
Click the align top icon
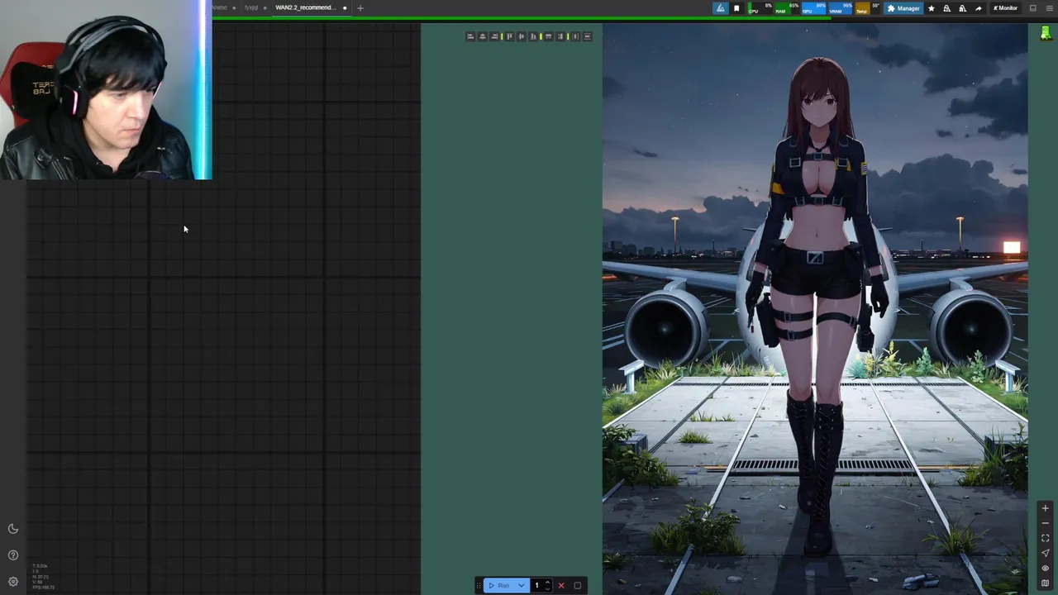tap(510, 36)
